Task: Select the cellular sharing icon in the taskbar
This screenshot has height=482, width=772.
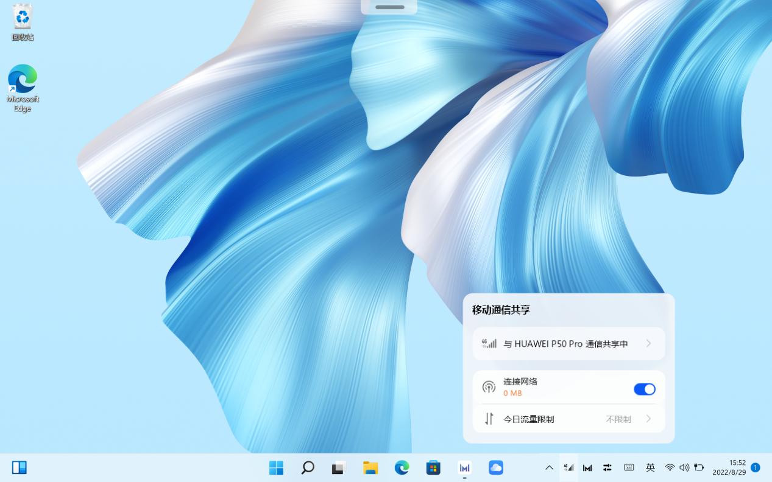Action: [568, 467]
